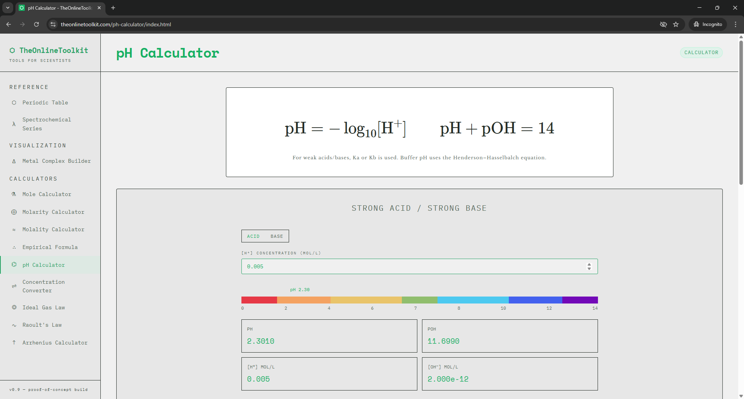744x399 pixels.
Task: Switch to BASE mode toggle
Action: (x=277, y=236)
